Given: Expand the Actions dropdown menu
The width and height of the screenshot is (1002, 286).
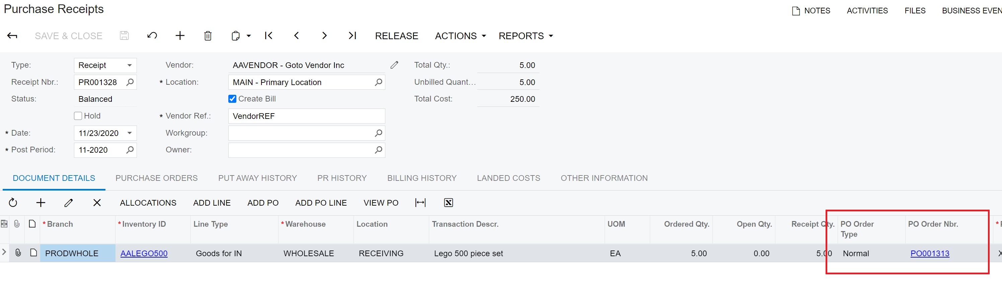Looking at the screenshot, I should (x=460, y=36).
